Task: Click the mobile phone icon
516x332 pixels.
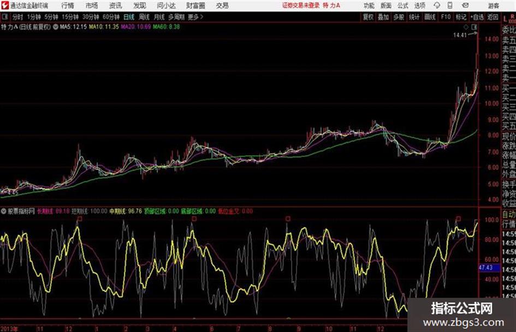Action: click(x=450, y=5)
